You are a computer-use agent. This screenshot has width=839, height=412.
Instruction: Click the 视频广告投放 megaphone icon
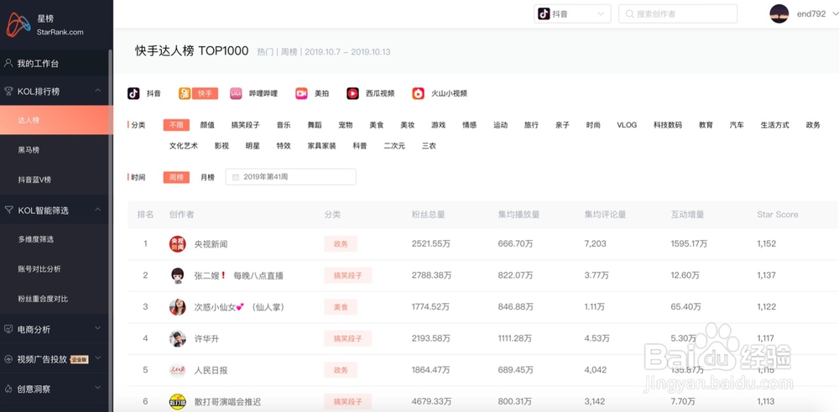pyautogui.click(x=8, y=359)
